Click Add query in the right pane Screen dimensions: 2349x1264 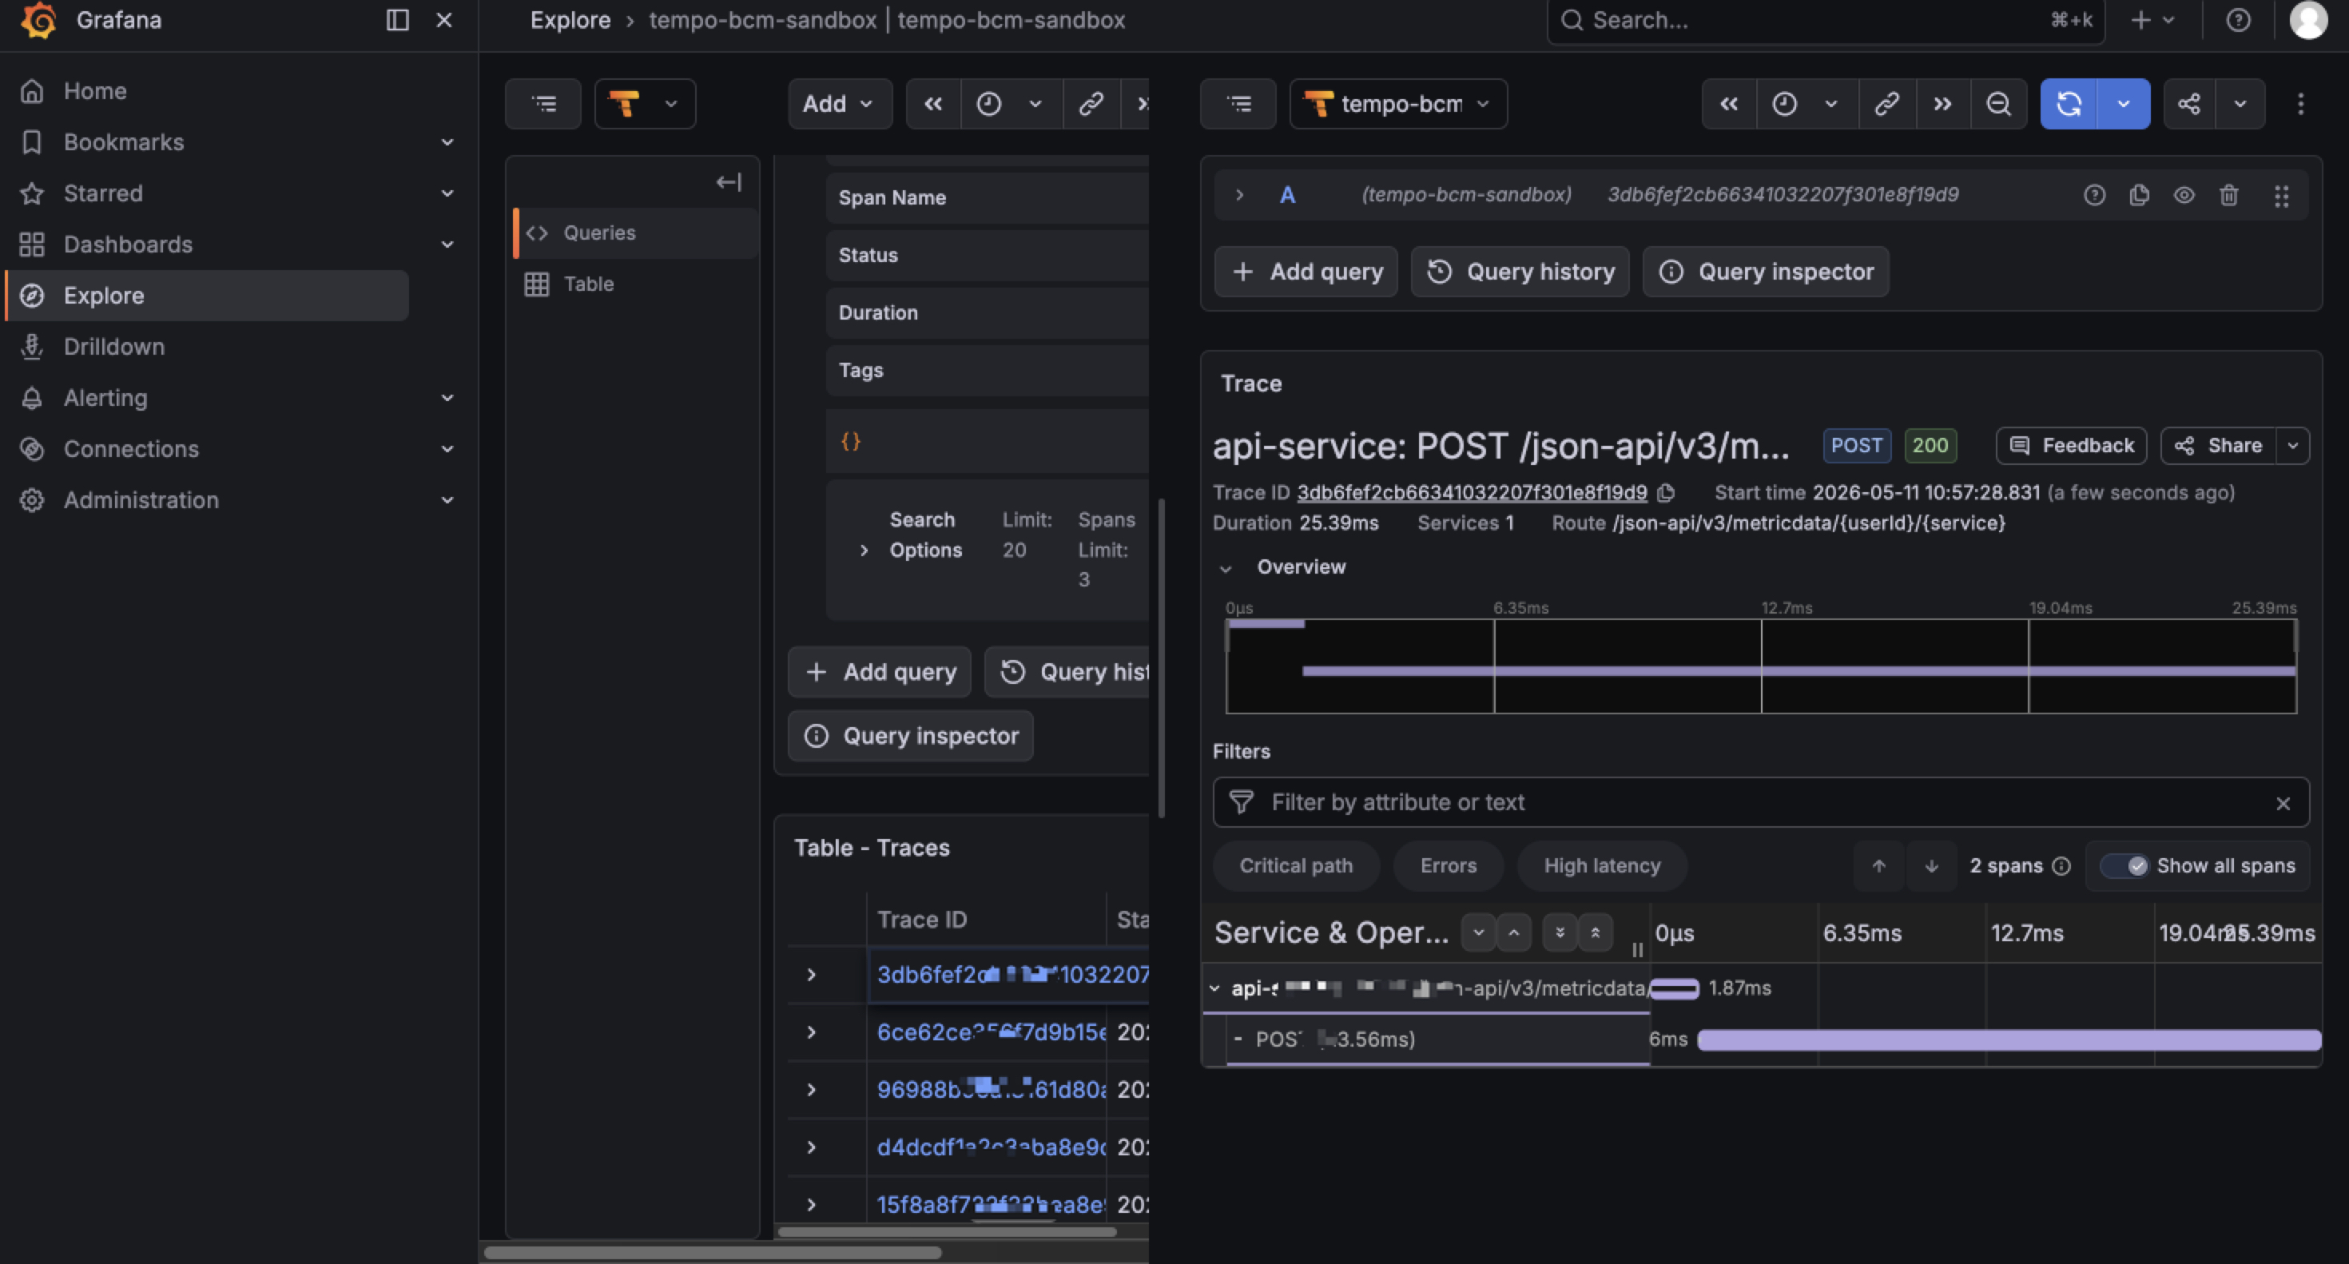tap(1306, 272)
